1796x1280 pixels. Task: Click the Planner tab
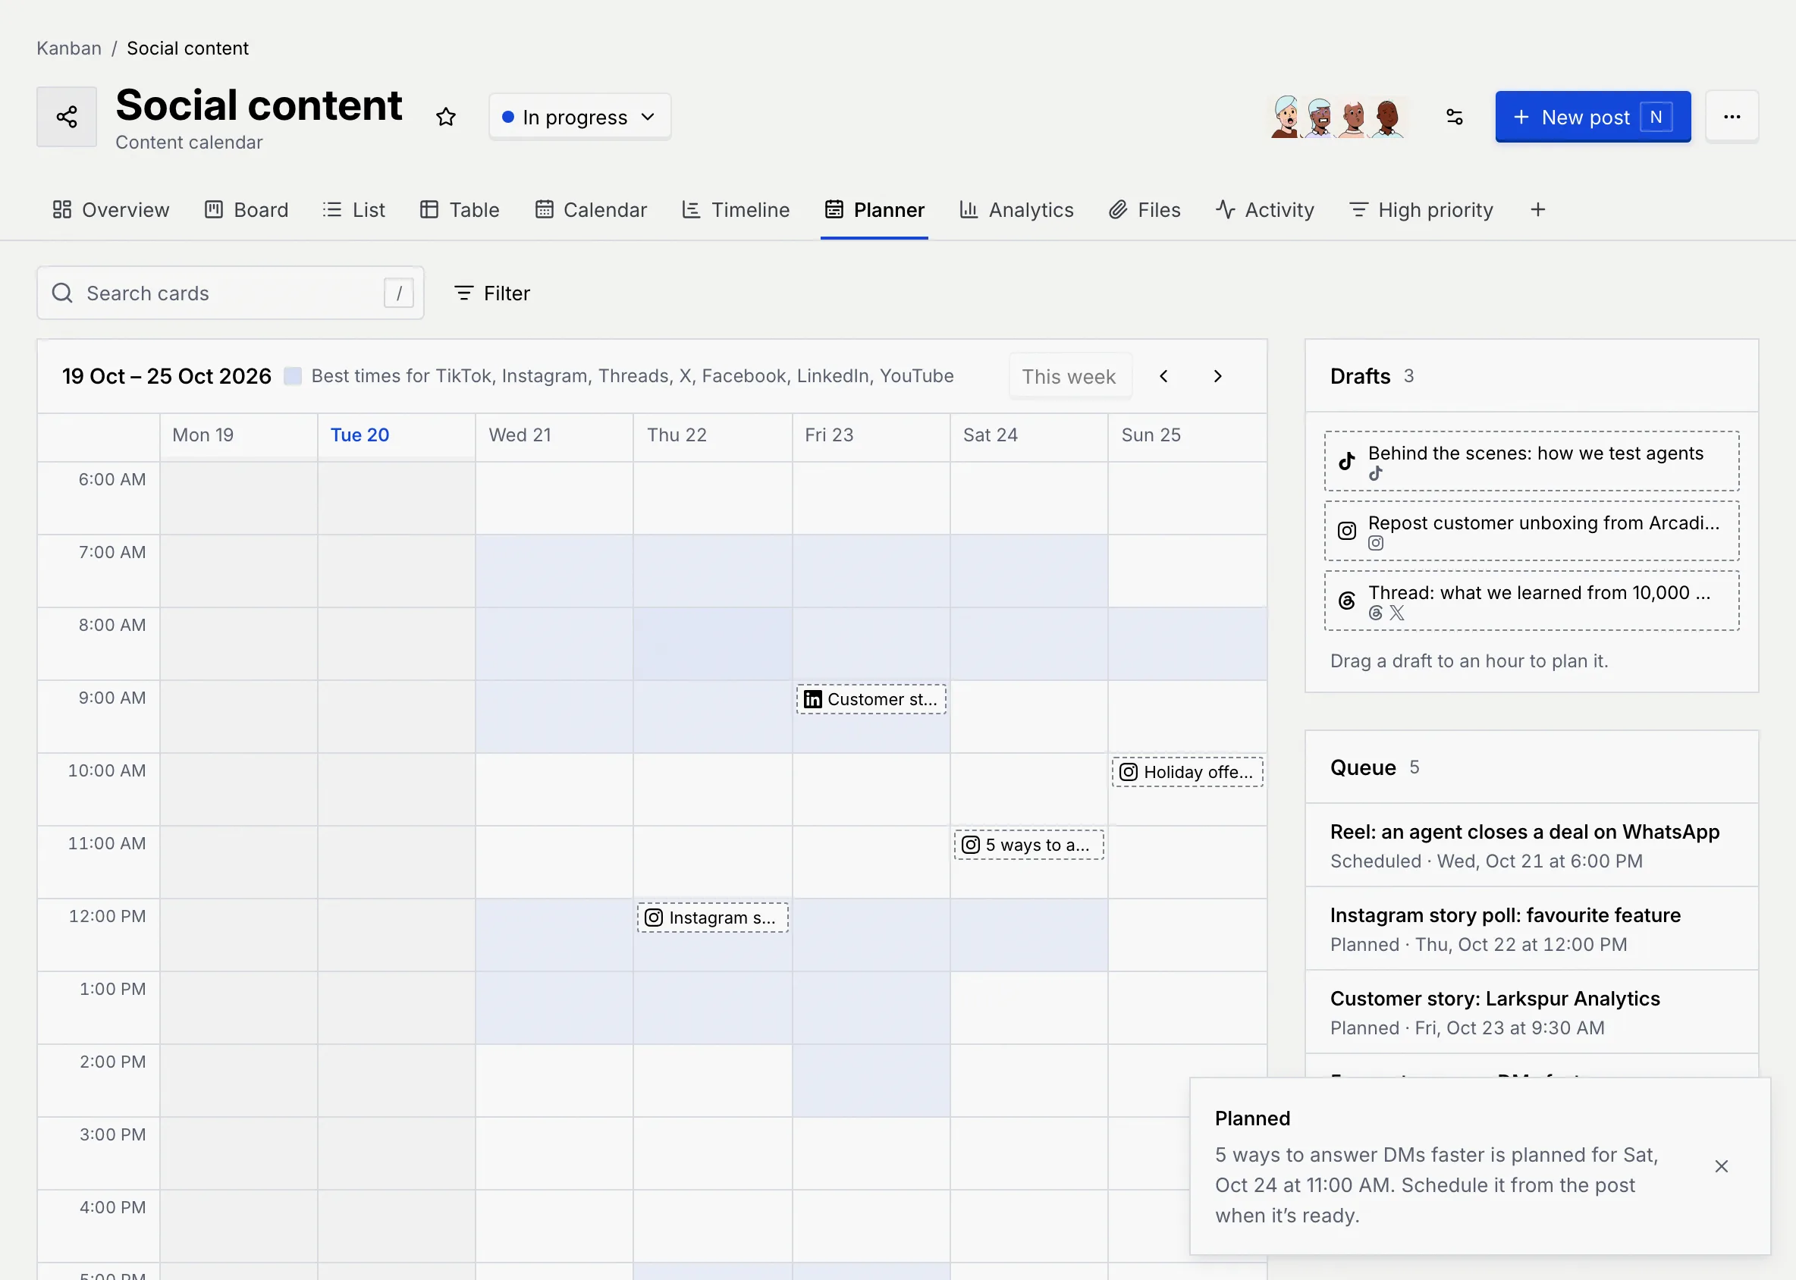pyautogui.click(x=874, y=209)
